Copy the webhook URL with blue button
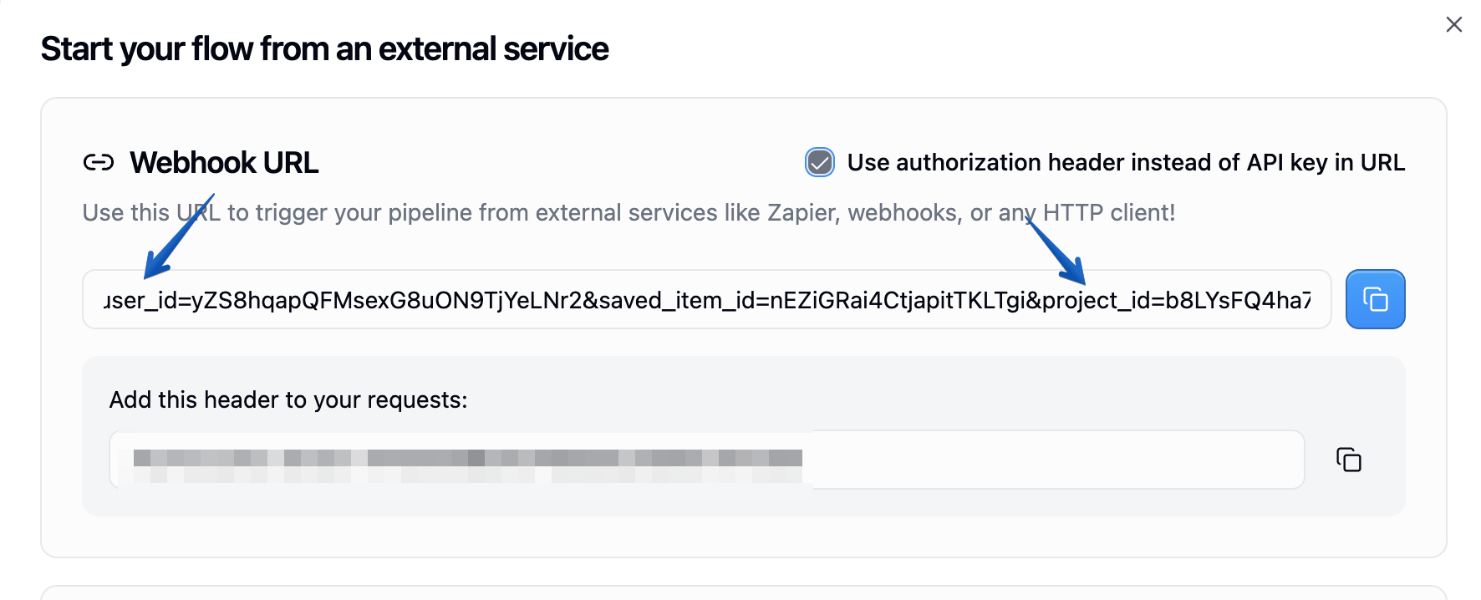This screenshot has width=1481, height=600. click(x=1375, y=299)
